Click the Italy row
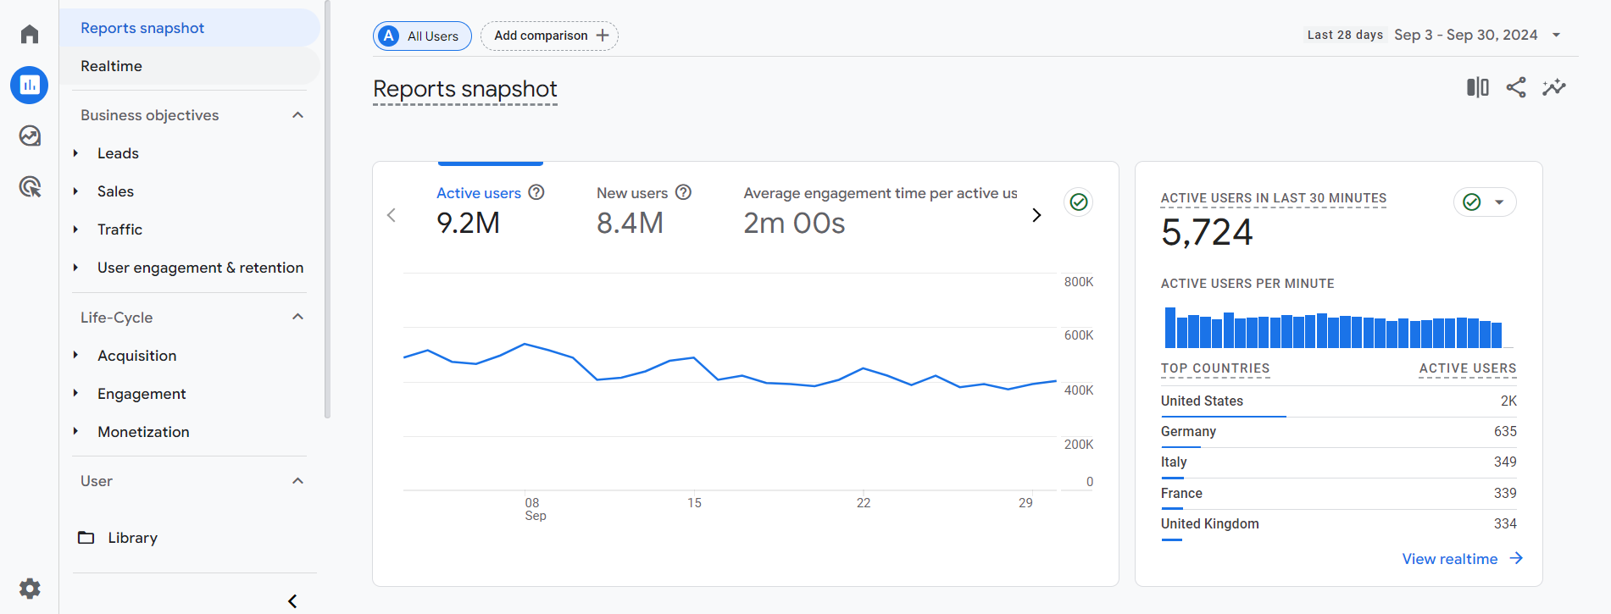 pyautogui.click(x=1338, y=462)
